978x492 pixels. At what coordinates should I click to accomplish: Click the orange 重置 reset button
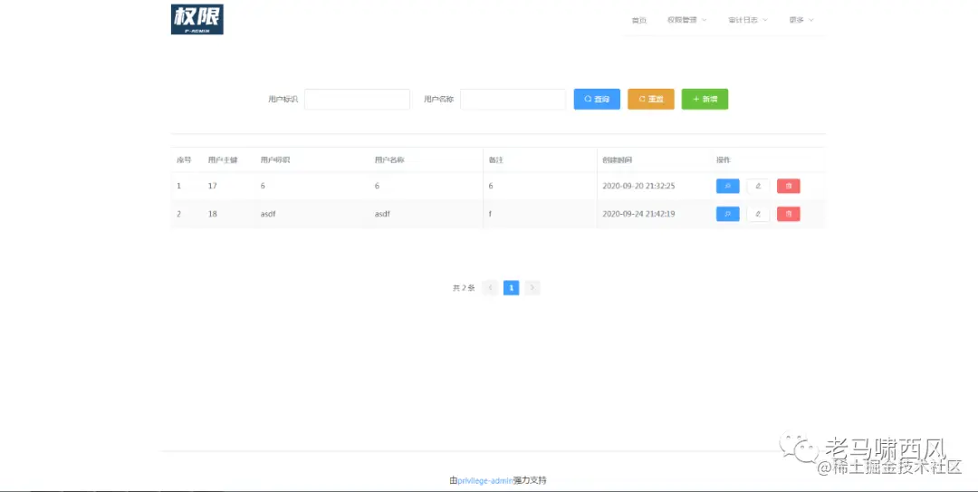pos(651,100)
